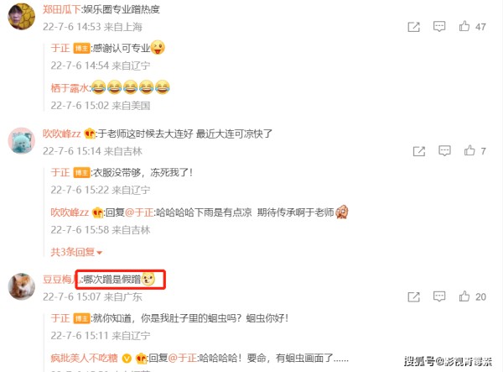
Task: Open reply box on 吹吹峰zz's comment
Action: pyautogui.click(x=444, y=150)
